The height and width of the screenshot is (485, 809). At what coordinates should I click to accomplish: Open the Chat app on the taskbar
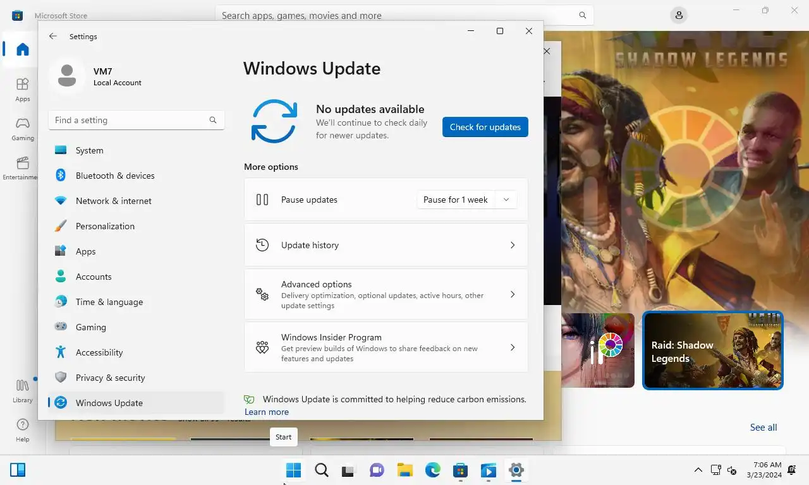click(377, 470)
